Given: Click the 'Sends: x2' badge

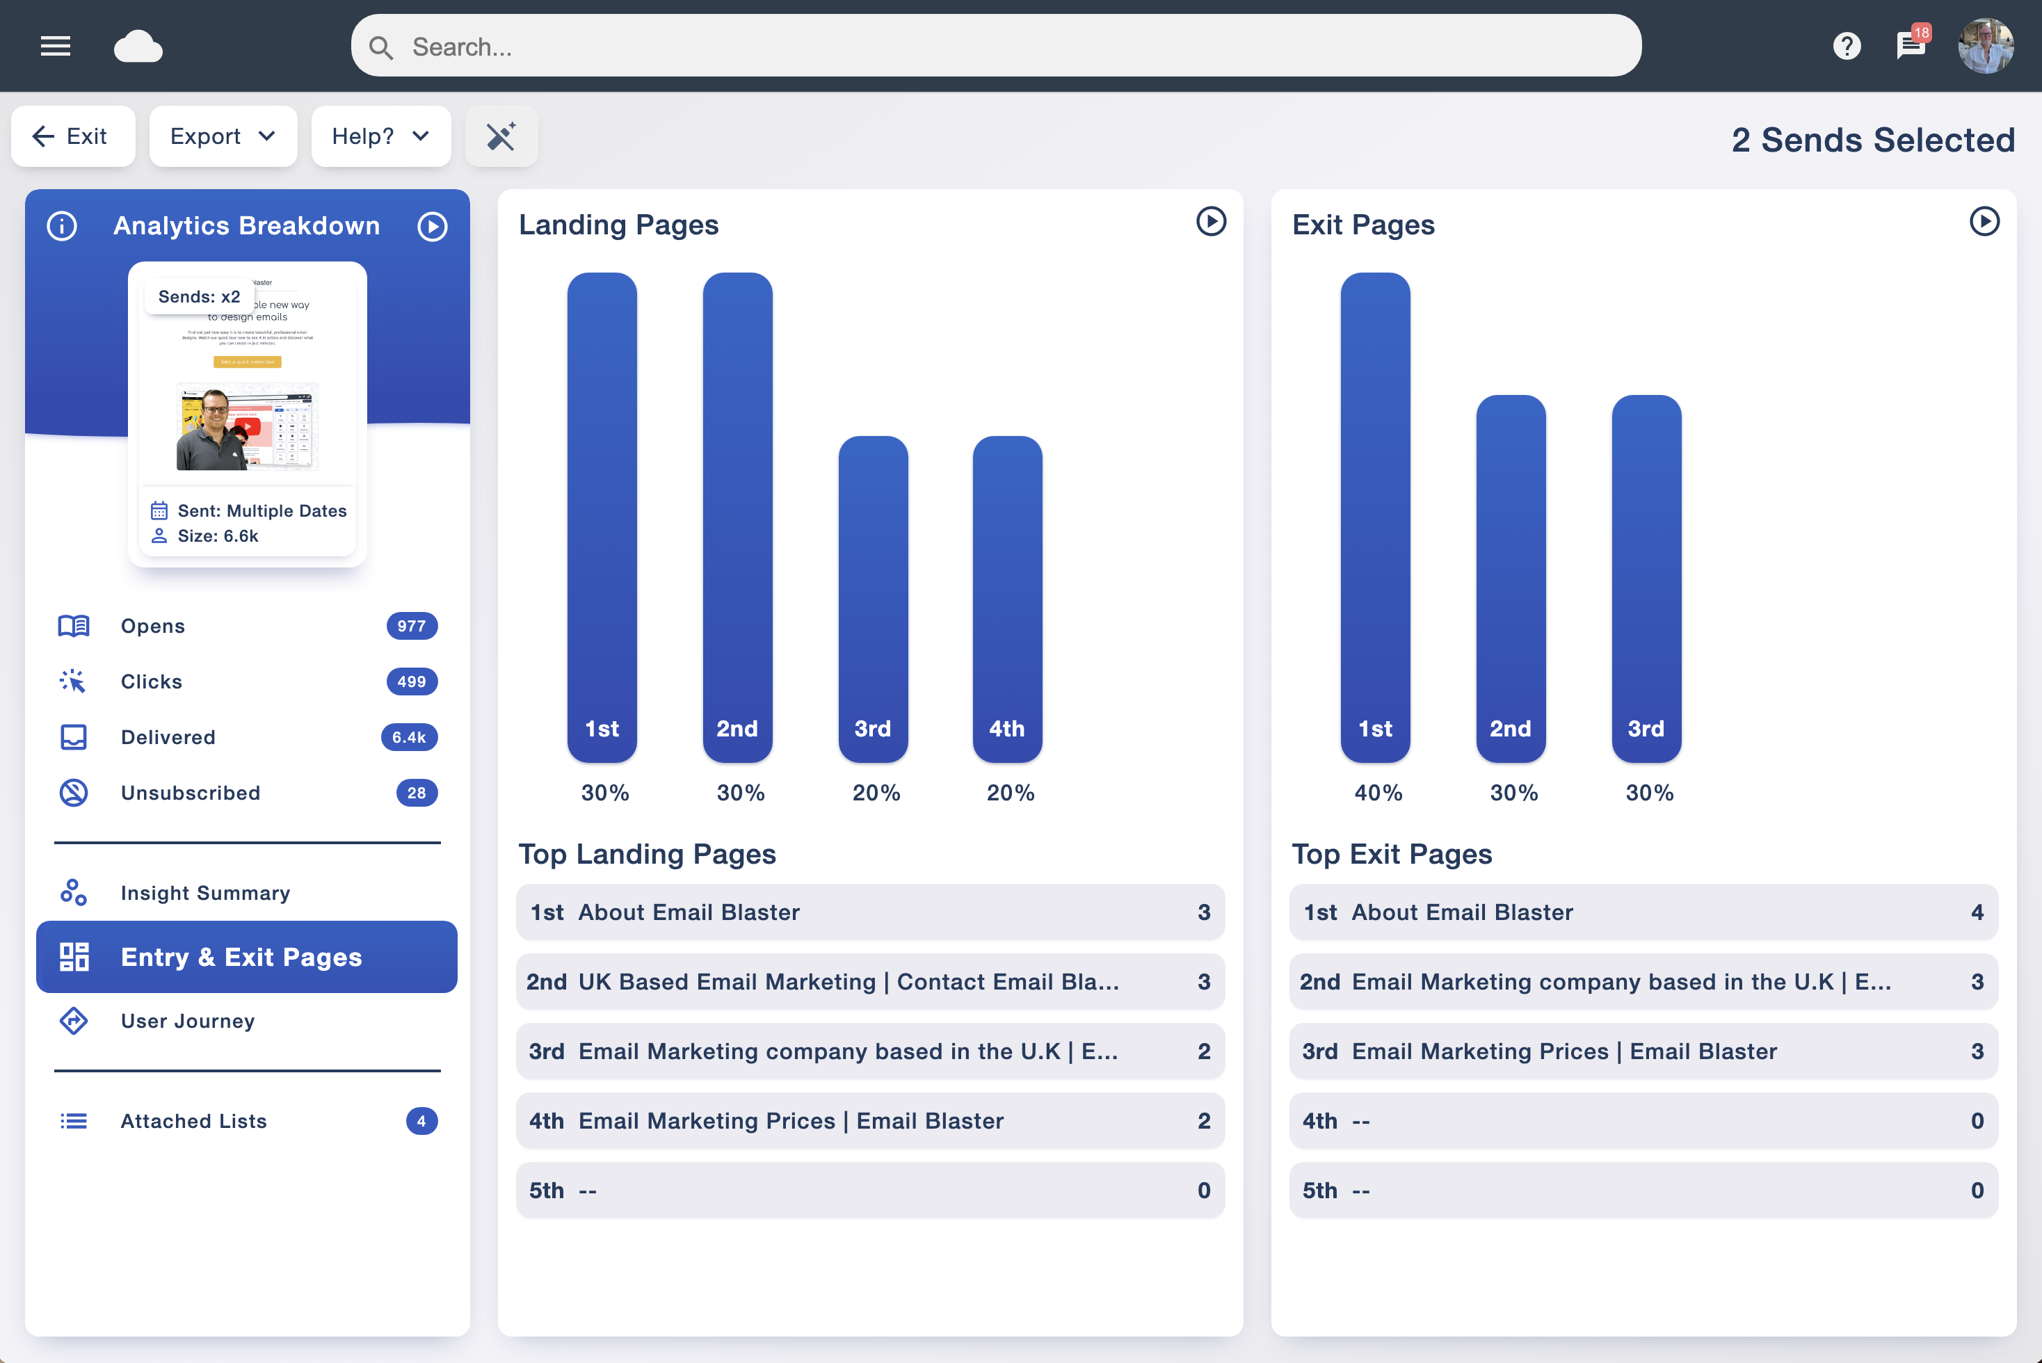Looking at the screenshot, I should [x=199, y=296].
